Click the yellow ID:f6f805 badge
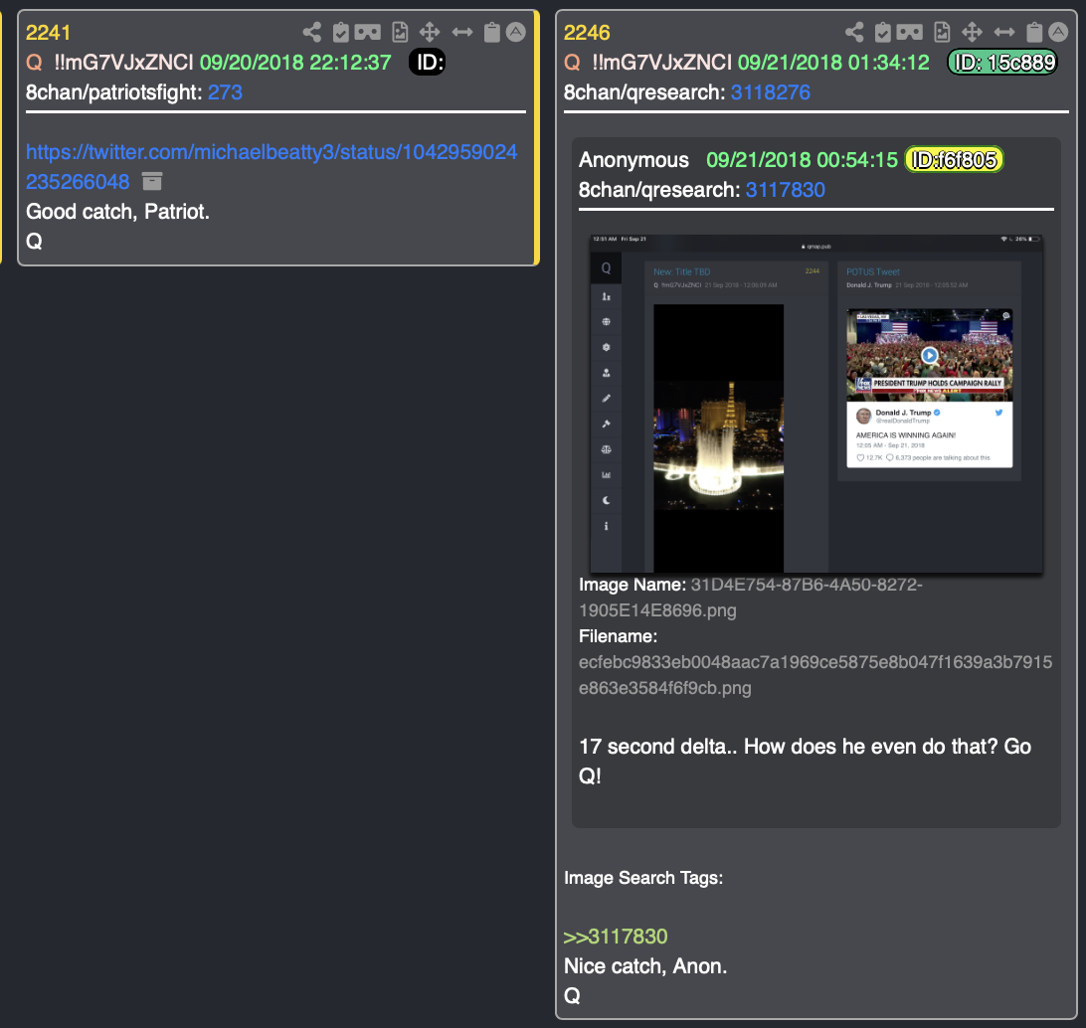Viewport: 1086px width, 1028px height. [x=955, y=160]
